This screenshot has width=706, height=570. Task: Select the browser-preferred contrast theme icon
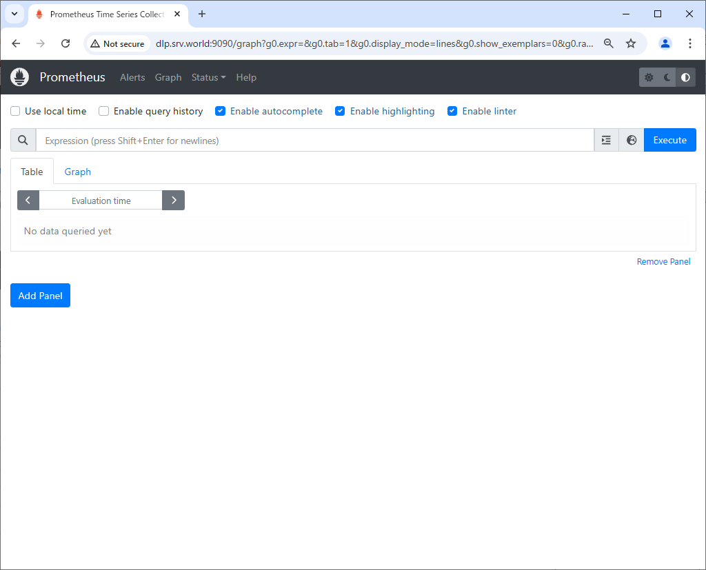[x=685, y=77]
